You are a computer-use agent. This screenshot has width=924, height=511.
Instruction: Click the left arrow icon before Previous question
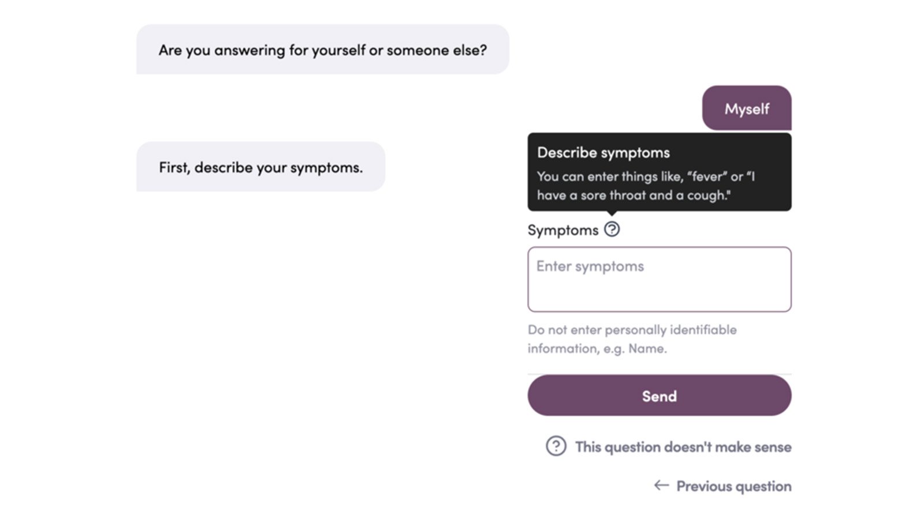click(x=661, y=486)
